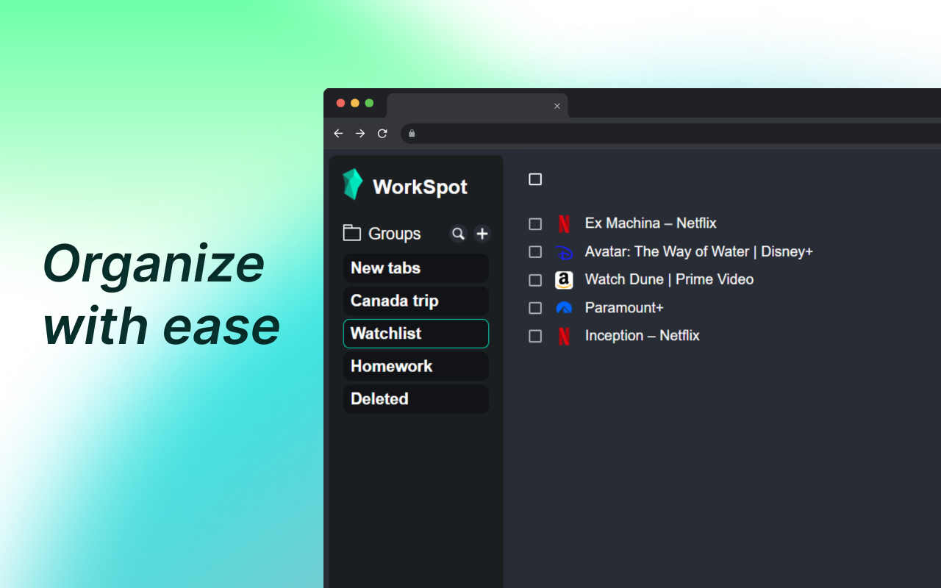The height and width of the screenshot is (588, 941).
Task: Open the New tabs group
Action: pos(416,268)
